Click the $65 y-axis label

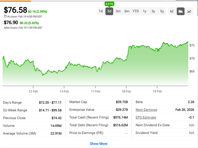(192, 71)
